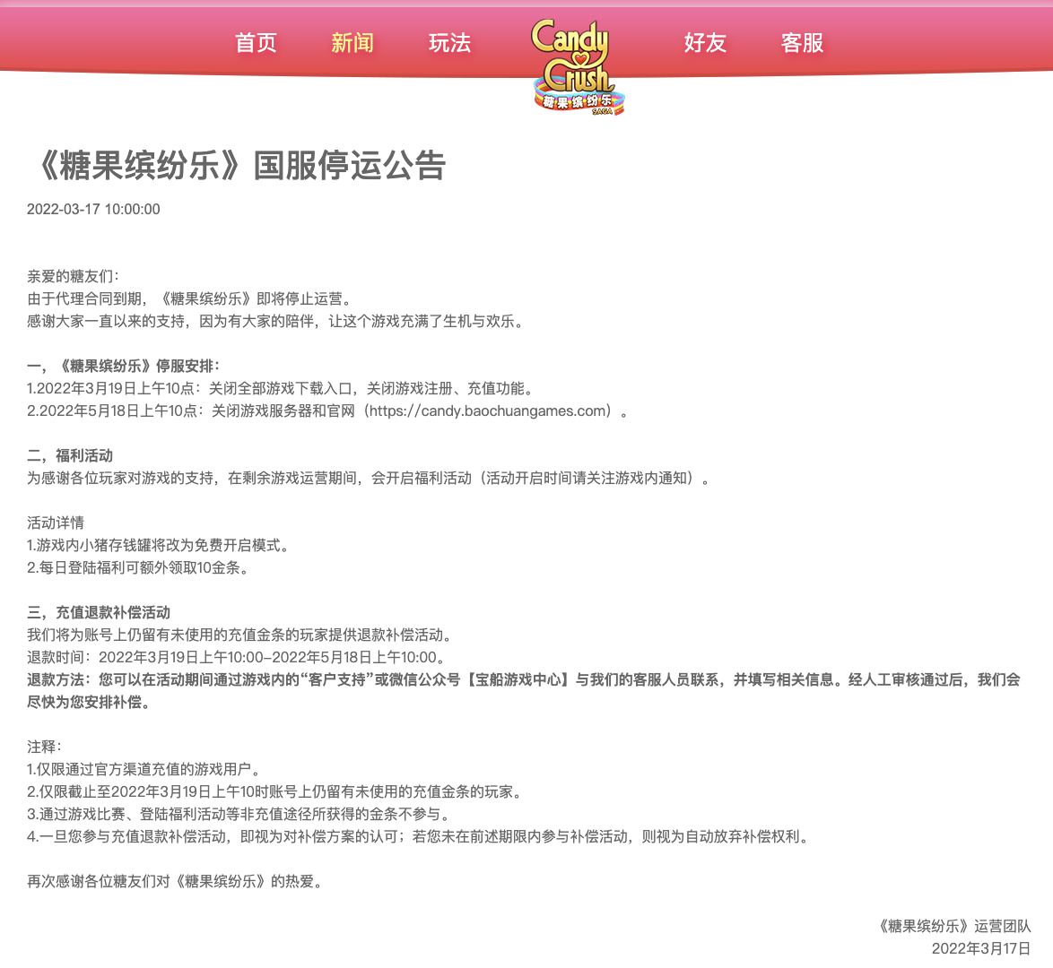Click the line beginning 我们将为账号上仍留有未使用的充值金条
This screenshot has width=1053, height=968.
[240, 635]
